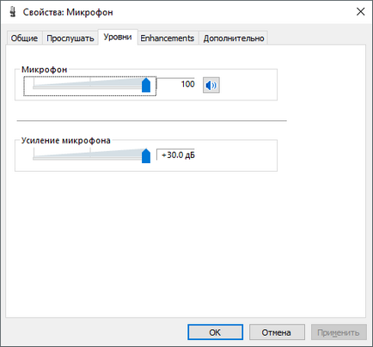373x347 pixels.
Task: Click the middle tick of the boost slider
Action: point(90,153)
